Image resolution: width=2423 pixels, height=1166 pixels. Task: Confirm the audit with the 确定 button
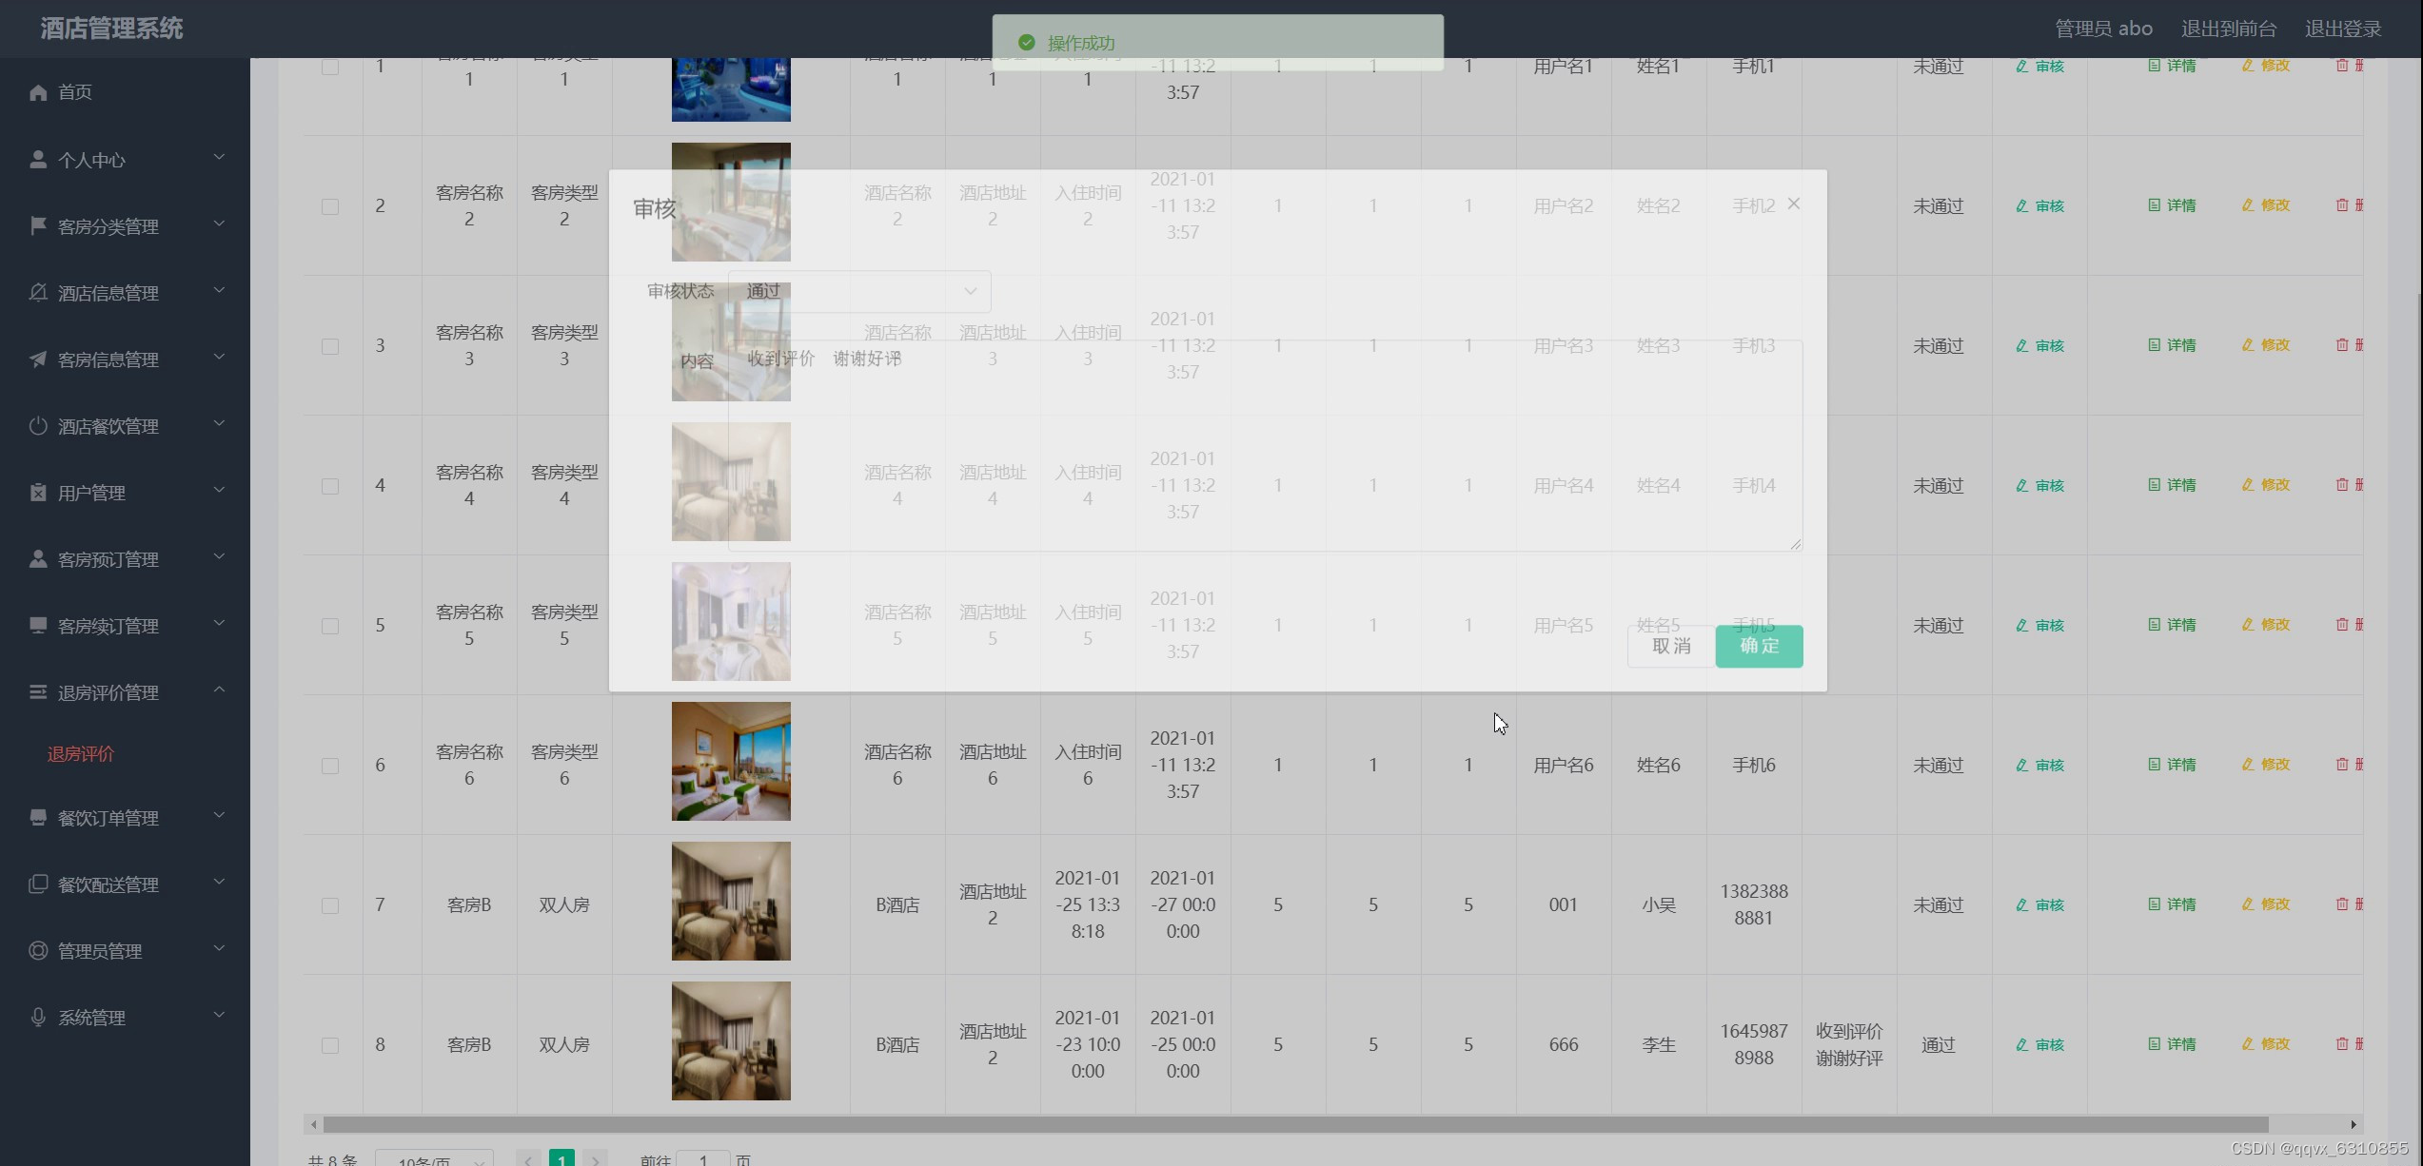coord(1758,646)
